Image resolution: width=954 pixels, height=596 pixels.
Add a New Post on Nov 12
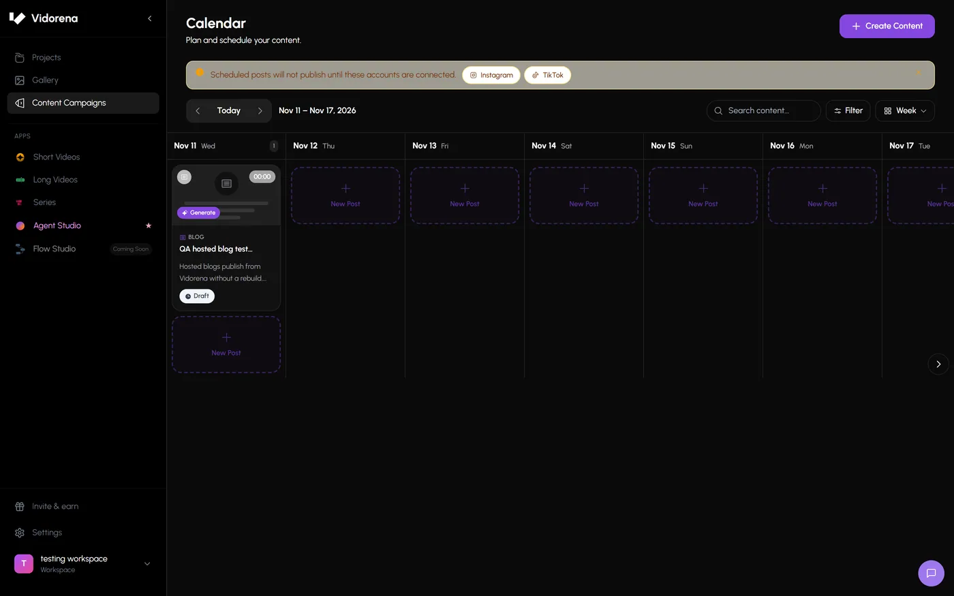345,195
